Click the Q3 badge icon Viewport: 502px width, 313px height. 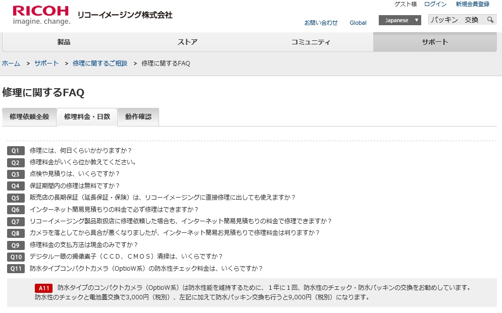pyautogui.click(x=16, y=174)
